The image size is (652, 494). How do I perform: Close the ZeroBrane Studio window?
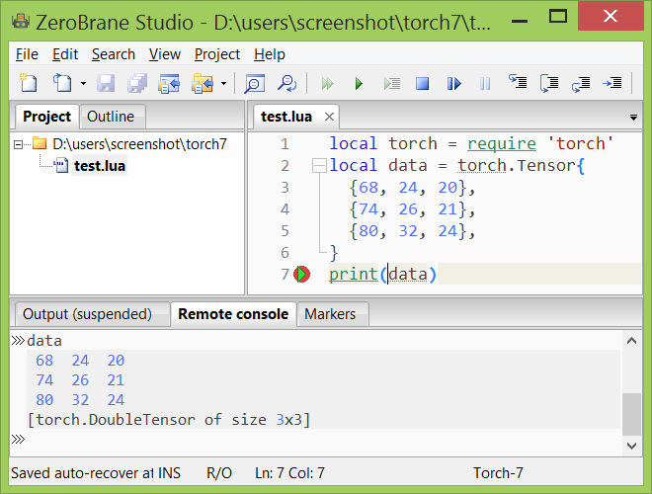[x=611, y=16]
